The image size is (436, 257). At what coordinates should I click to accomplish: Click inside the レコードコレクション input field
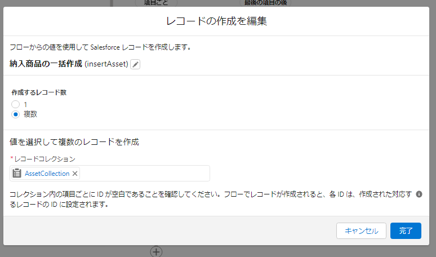click(110, 173)
